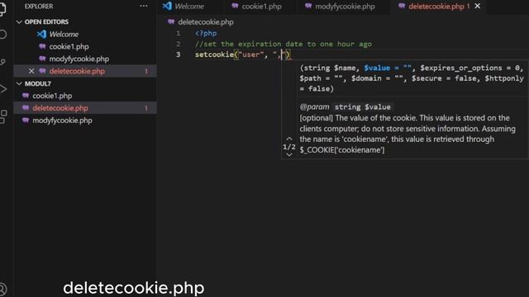Collapse the MODUL7 folder section
Image resolution: width=529 pixels, height=297 pixels.
point(19,83)
